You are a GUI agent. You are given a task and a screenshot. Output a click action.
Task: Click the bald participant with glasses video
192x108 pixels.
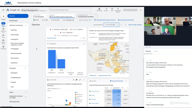tap(168, 22)
